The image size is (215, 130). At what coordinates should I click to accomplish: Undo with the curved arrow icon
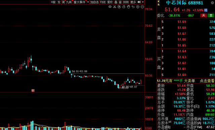click(133, 7)
